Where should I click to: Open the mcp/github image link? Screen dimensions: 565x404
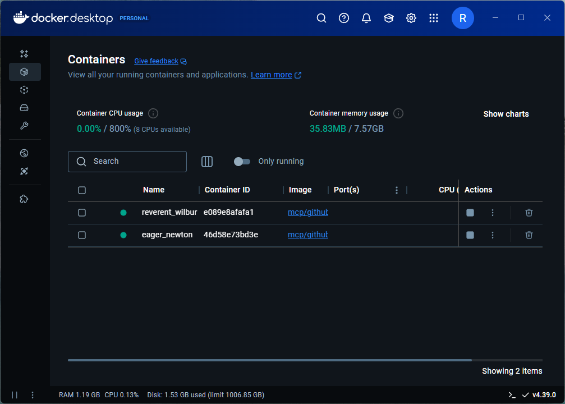click(307, 213)
